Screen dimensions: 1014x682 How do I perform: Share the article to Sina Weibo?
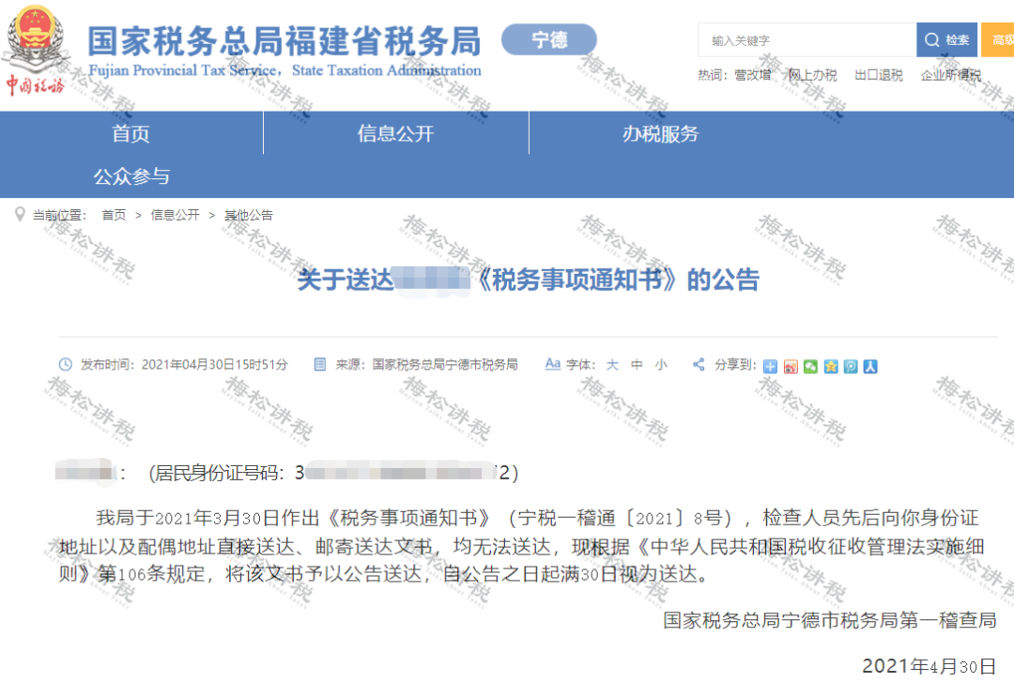pos(791,366)
